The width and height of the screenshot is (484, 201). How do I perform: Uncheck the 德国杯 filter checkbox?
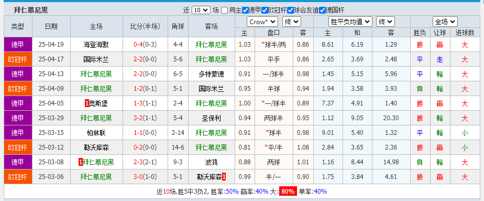click(322, 10)
